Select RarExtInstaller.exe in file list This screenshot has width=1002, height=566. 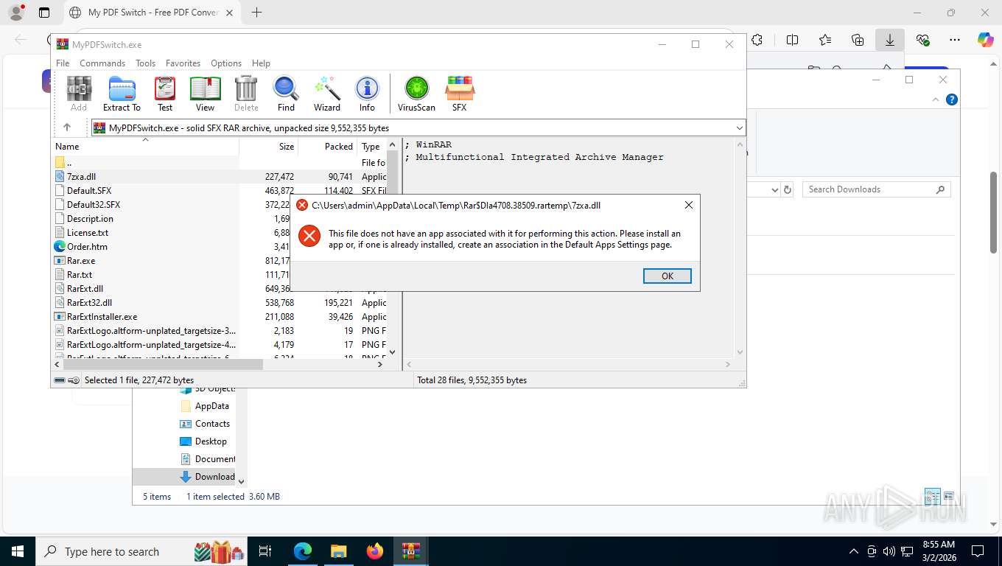click(x=102, y=316)
